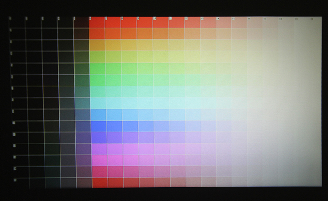Viewport: 328px width, 201px height.
Task: Select the pale orange swatch in column 12, row 2
Action: pyautogui.click(x=192, y=34)
